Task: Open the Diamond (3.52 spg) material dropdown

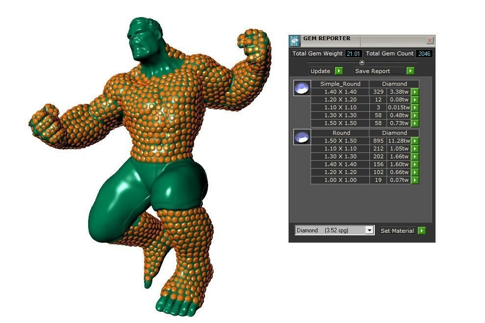Action: pyautogui.click(x=369, y=230)
